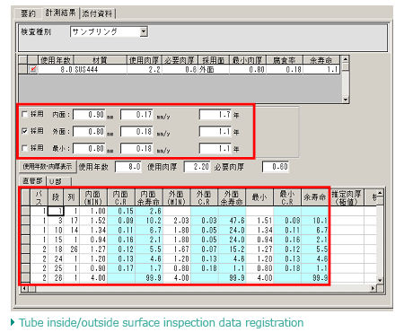
Task: Click the red check icon in upper table row
Action: coord(33,69)
